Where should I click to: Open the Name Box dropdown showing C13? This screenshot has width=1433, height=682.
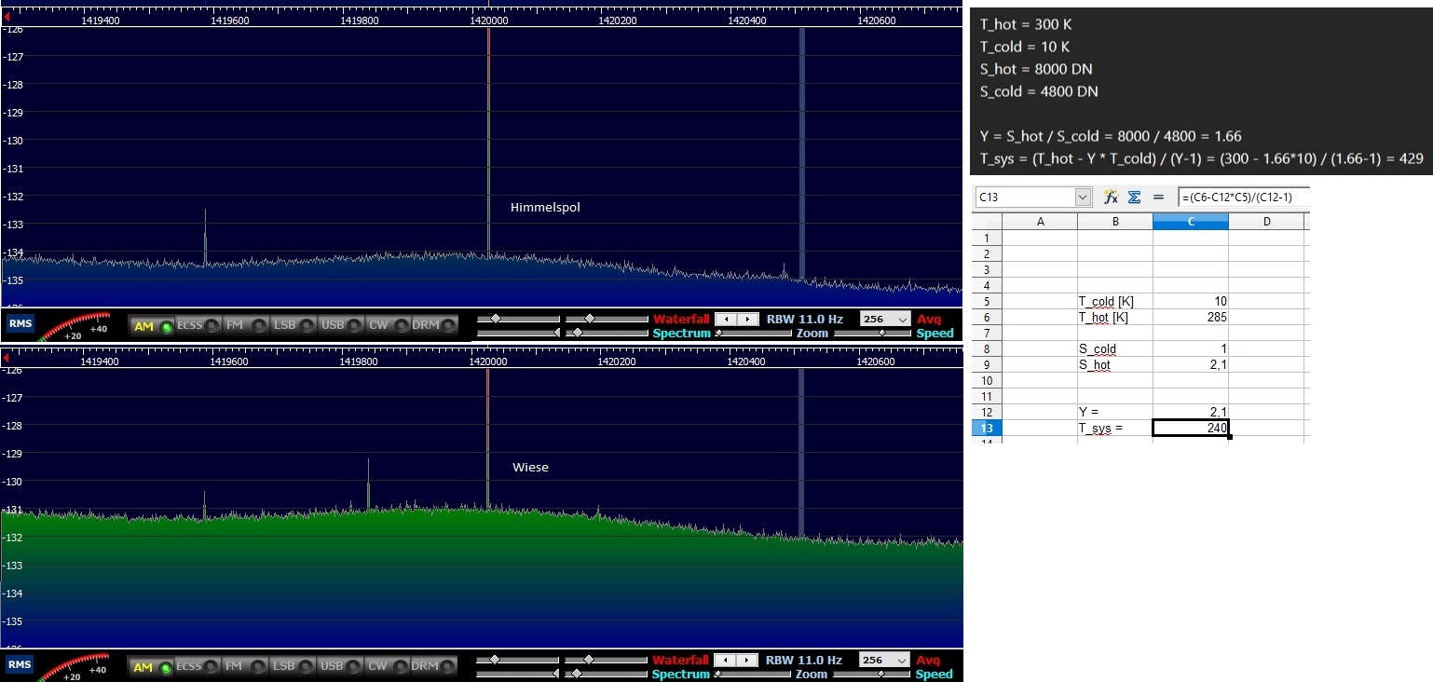(x=1083, y=198)
